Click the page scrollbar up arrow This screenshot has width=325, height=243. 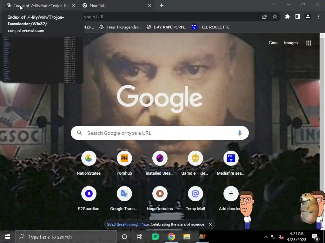click(x=322, y=35)
